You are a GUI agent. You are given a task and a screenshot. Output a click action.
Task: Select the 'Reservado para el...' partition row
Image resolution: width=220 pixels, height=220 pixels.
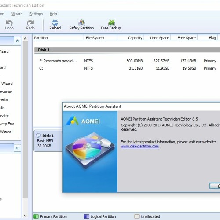pos(127,61)
